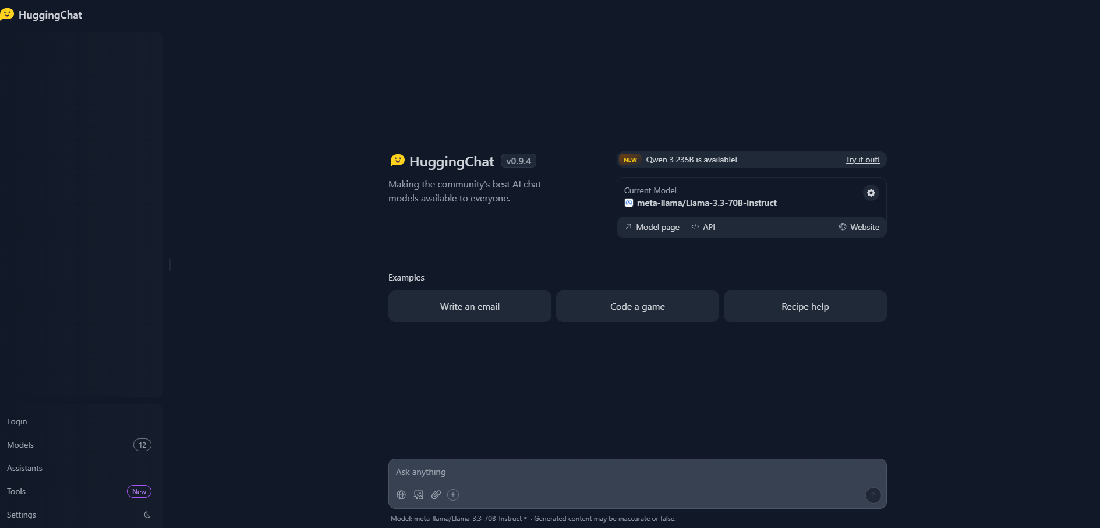Screen dimensions: 1100x528
Task: Focus the Ask anything input field
Action: 637,472
